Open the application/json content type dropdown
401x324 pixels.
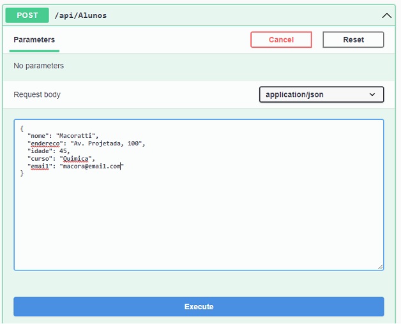(321, 94)
